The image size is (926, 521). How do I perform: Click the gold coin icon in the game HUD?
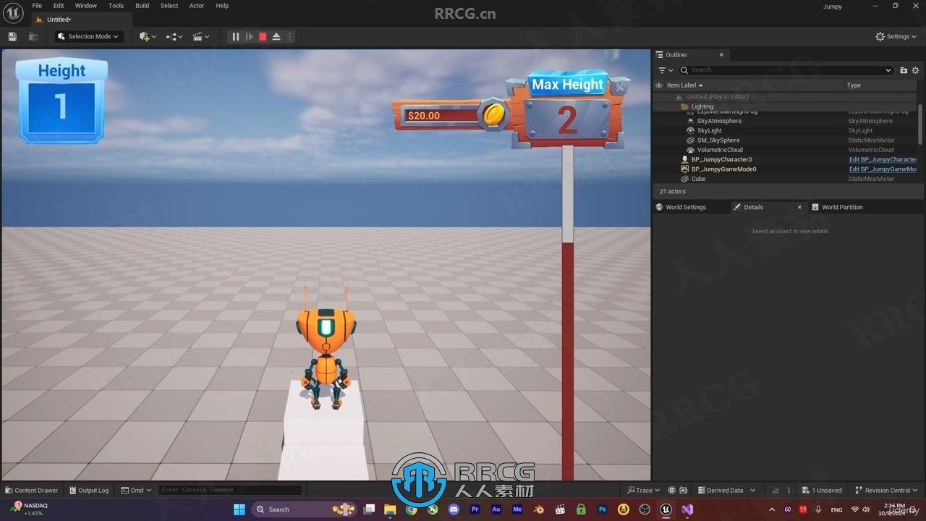[x=493, y=114]
